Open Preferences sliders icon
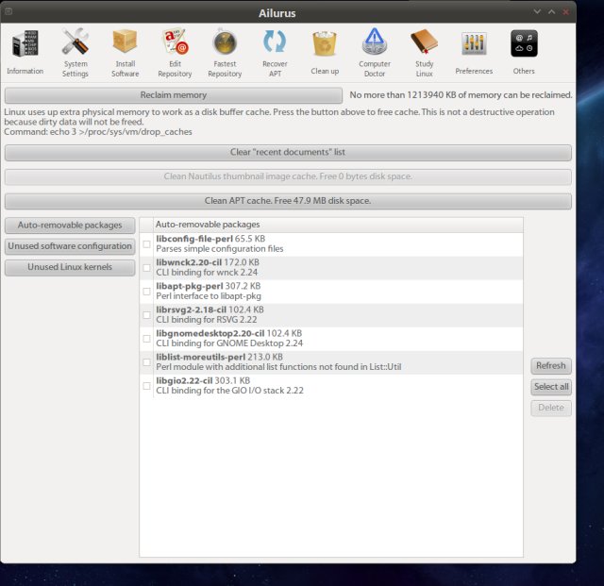 [x=474, y=43]
